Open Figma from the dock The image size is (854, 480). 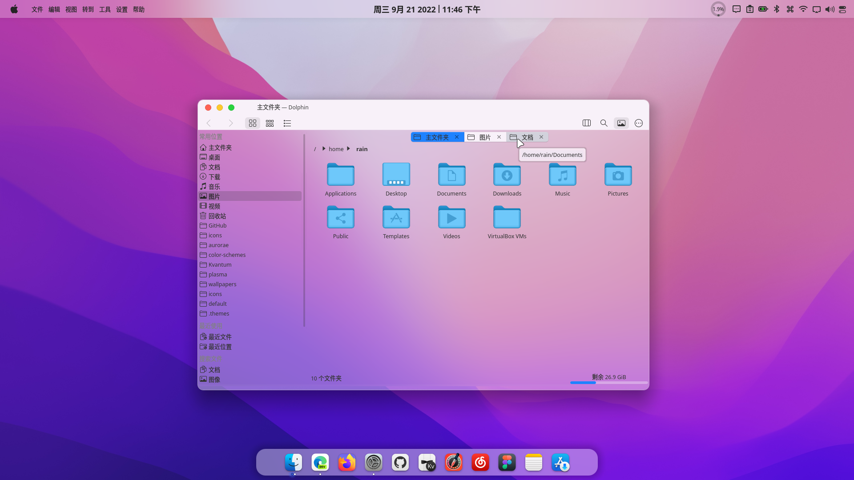(x=507, y=462)
